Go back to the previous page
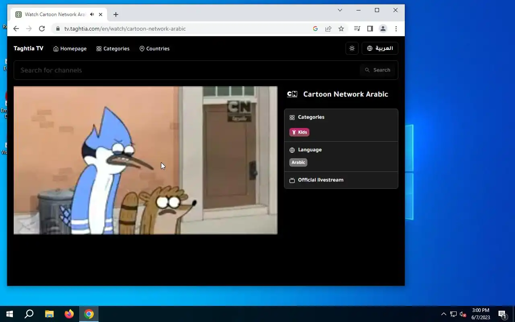This screenshot has height=322, width=515. pyautogui.click(x=16, y=29)
